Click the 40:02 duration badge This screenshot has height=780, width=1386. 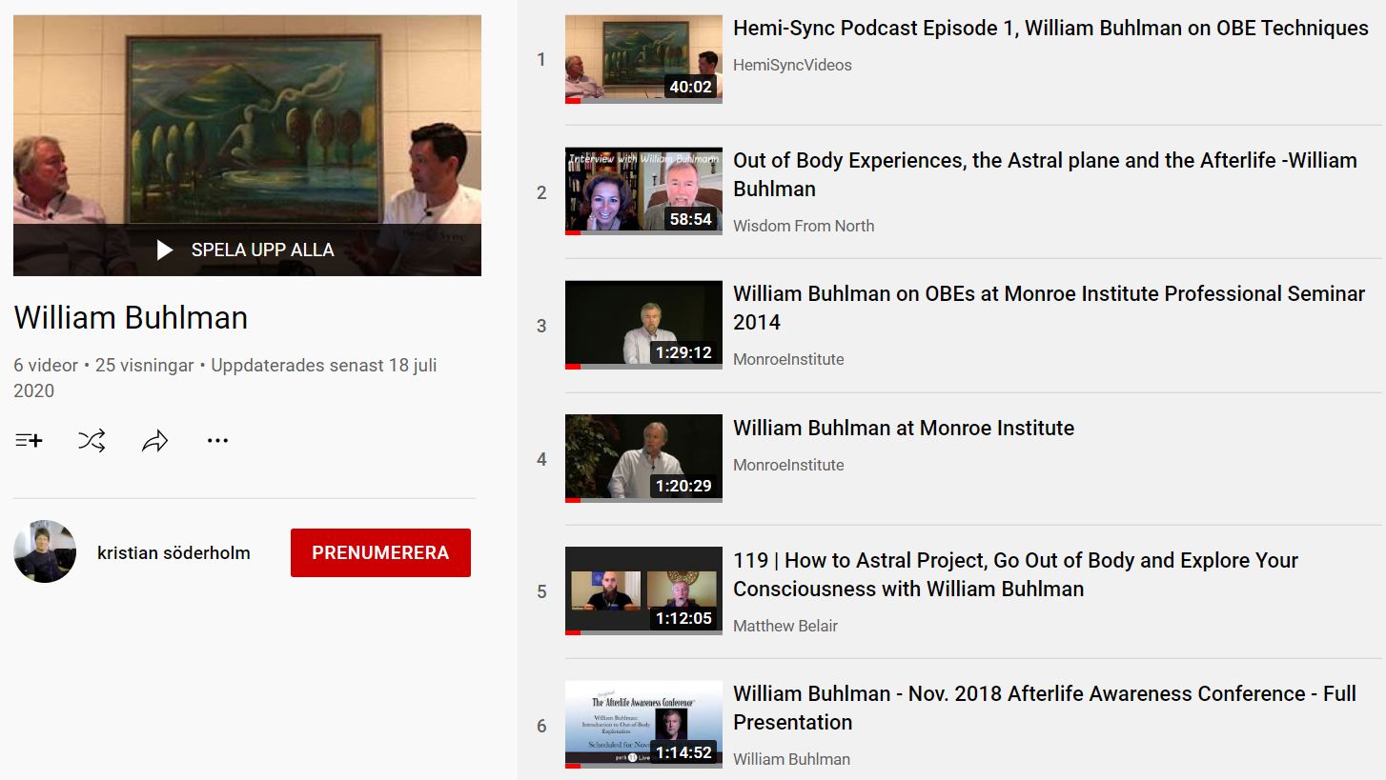[x=690, y=87]
